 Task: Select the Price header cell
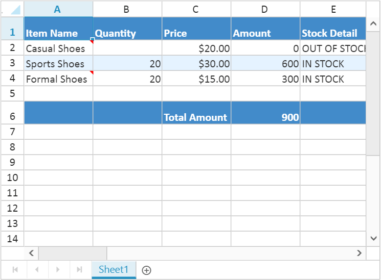click(196, 29)
